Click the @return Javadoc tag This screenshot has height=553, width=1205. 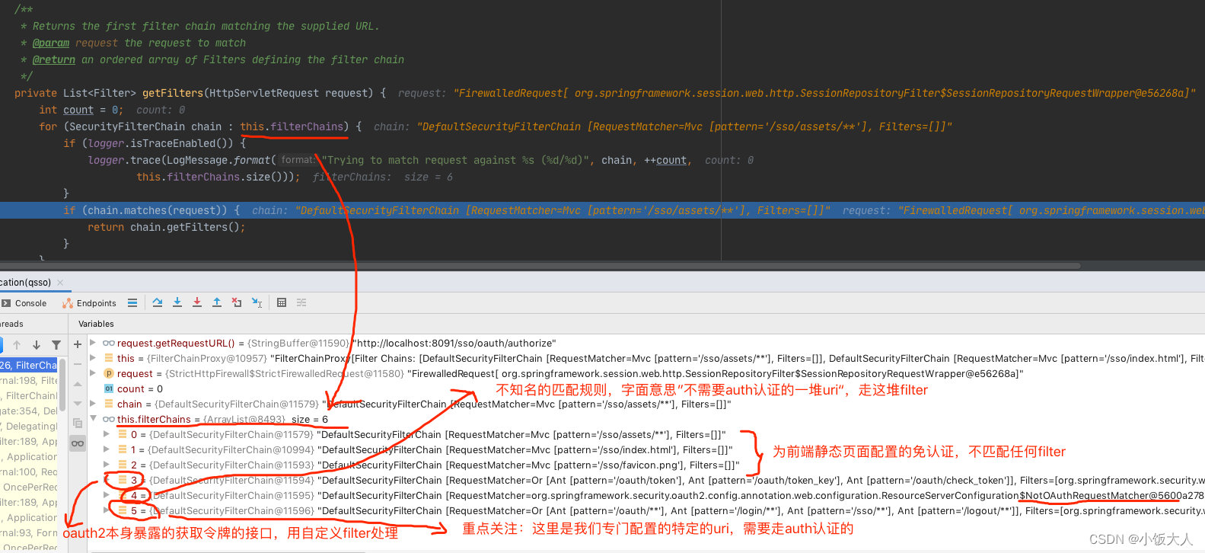[x=54, y=59]
